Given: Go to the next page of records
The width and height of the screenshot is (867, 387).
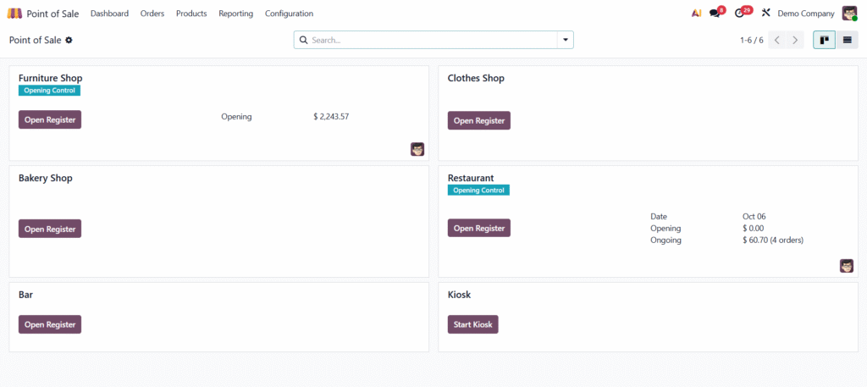Looking at the screenshot, I should click(795, 40).
